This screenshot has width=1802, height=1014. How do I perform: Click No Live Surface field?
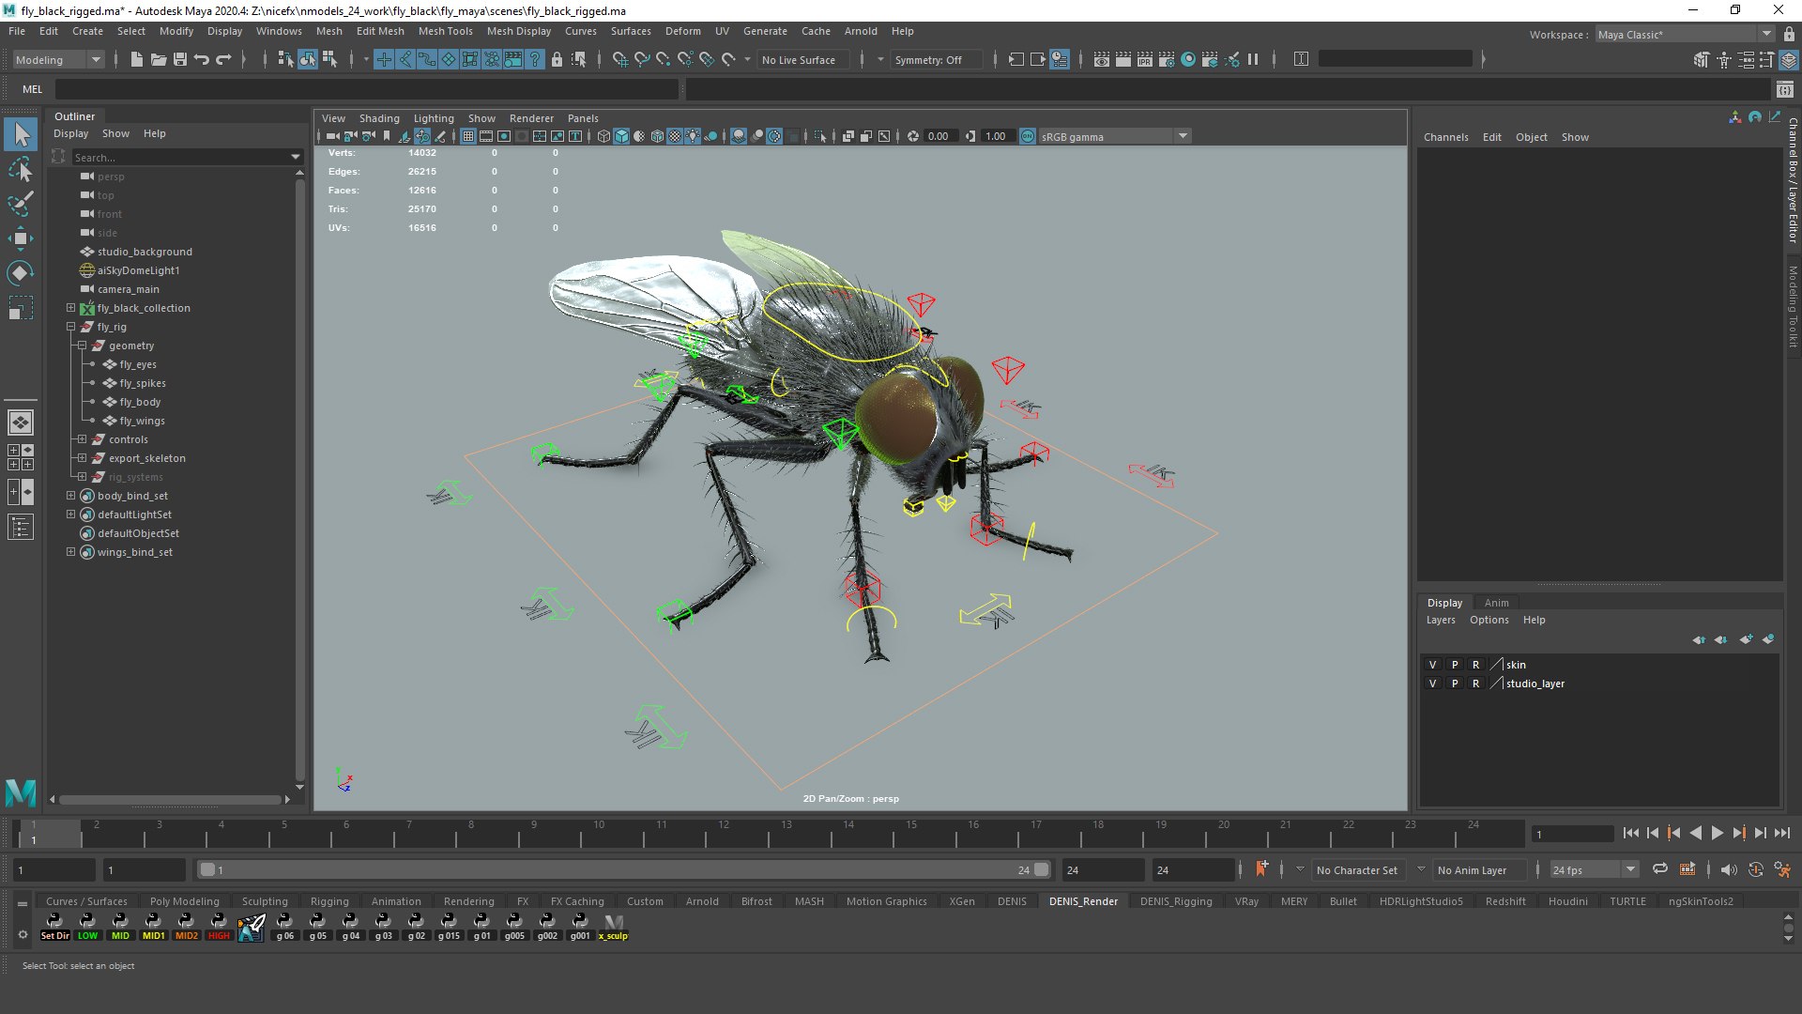[x=803, y=60]
